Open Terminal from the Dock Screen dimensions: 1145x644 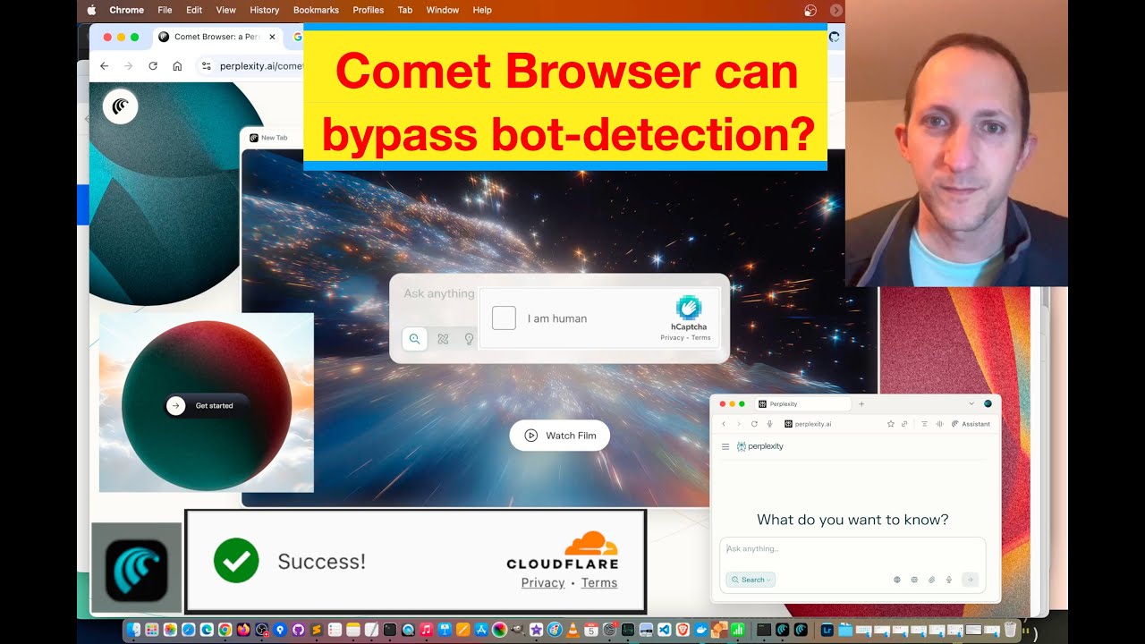pos(389,631)
